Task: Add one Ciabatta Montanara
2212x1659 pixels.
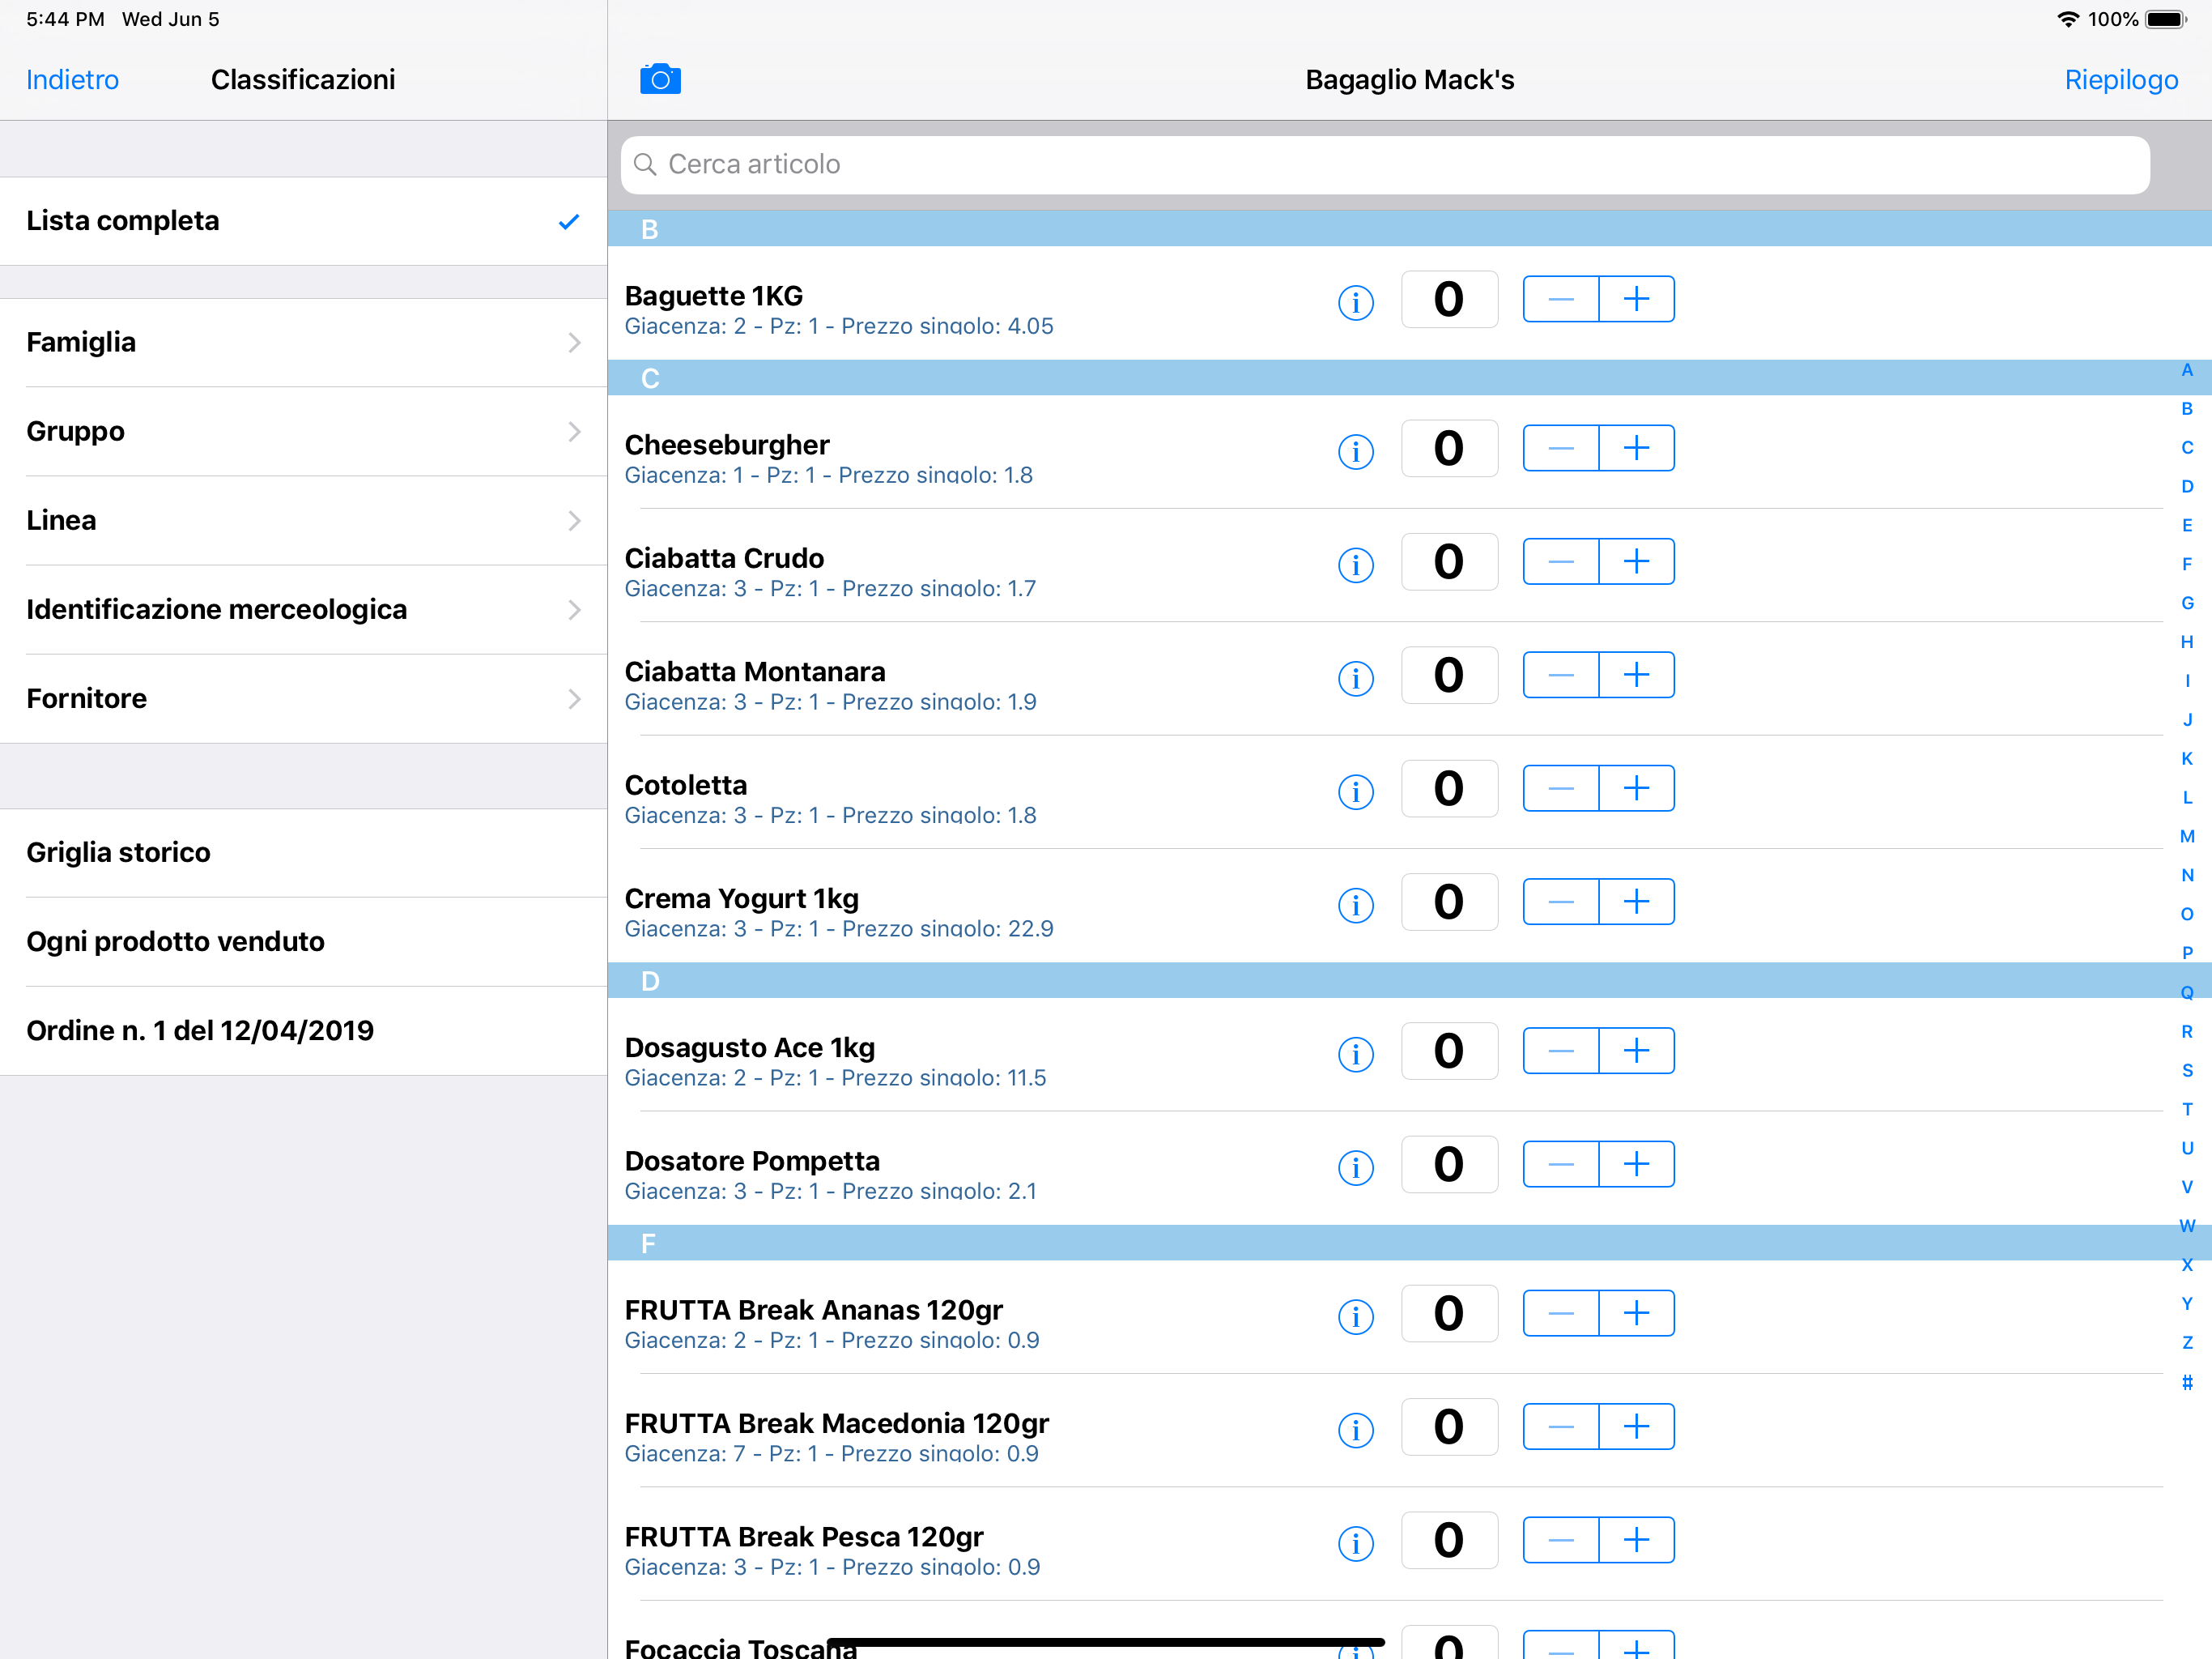Action: (1636, 675)
